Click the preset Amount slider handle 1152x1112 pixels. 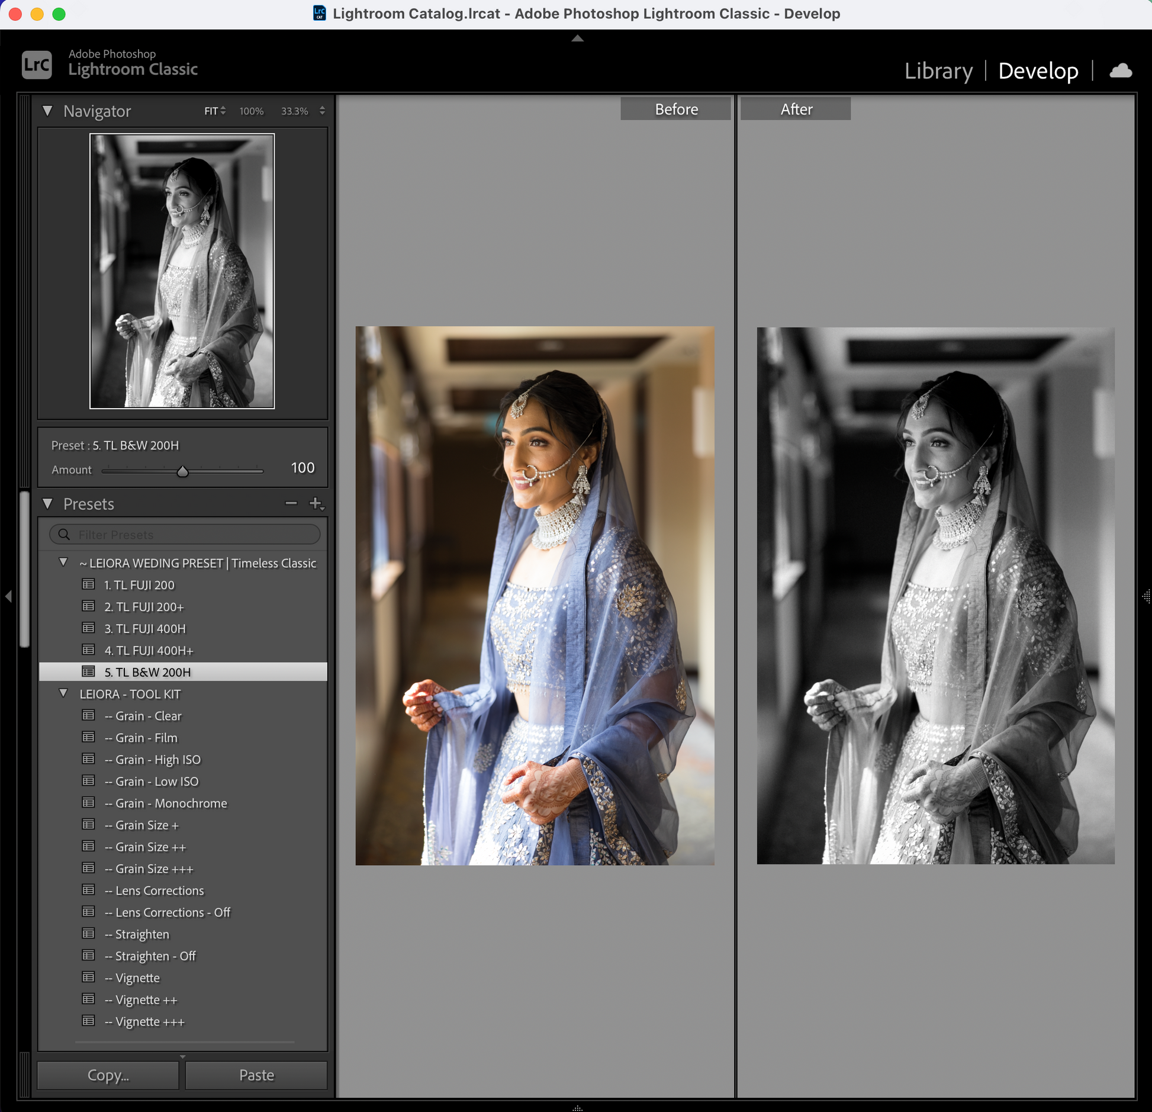[x=182, y=471]
